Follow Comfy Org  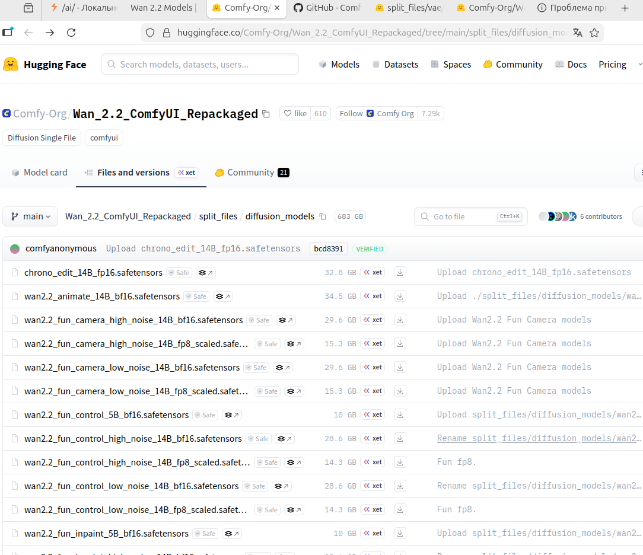tap(377, 113)
